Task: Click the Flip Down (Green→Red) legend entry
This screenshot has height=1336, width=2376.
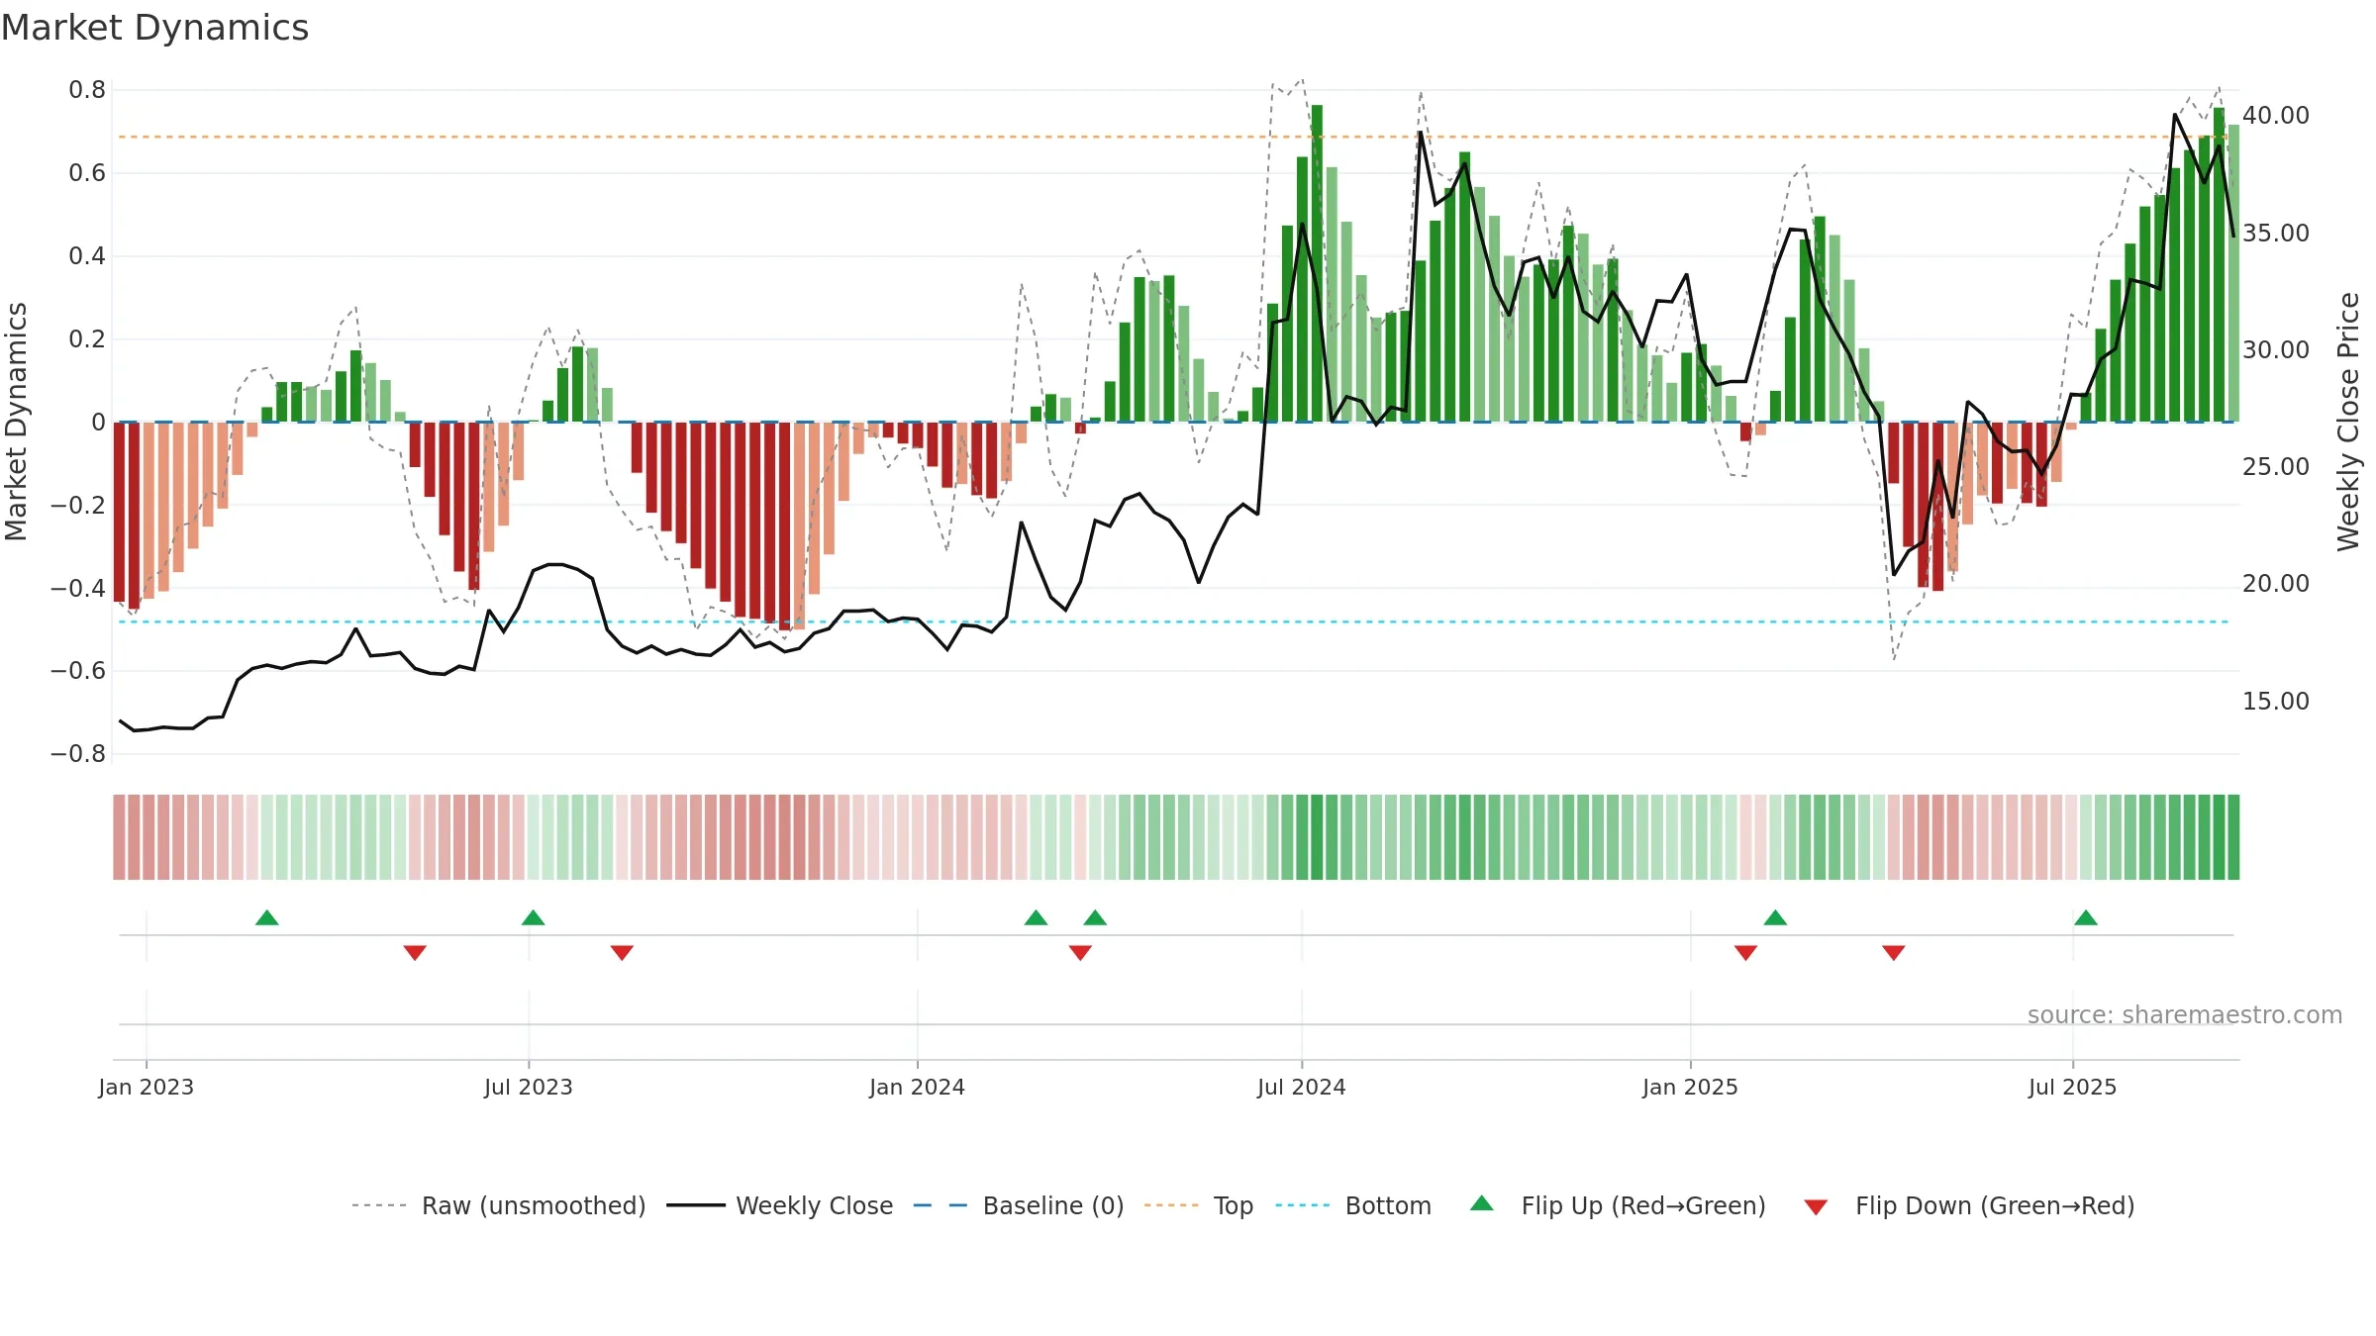Action: [x=1969, y=1205]
